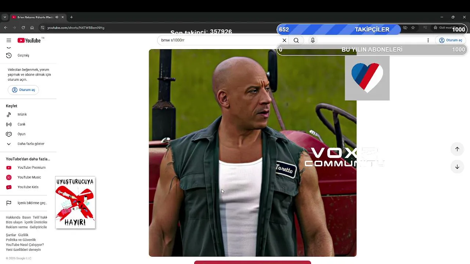Go to next short with down arrow
Image resolution: width=470 pixels, height=264 pixels.
(457, 167)
